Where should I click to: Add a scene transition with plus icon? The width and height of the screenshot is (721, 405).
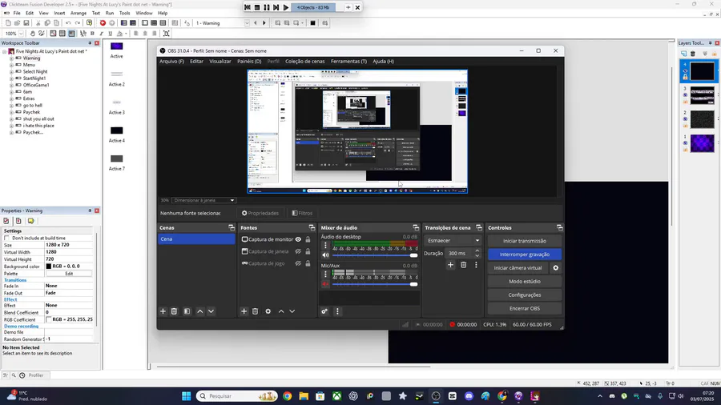(x=450, y=265)
